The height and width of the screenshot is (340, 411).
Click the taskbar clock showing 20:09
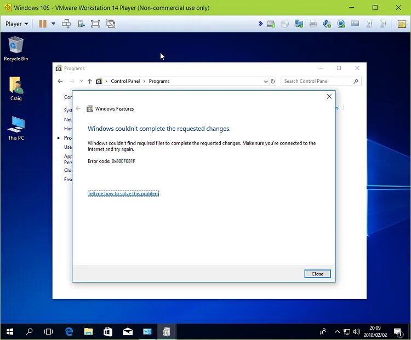click(375, 331)
